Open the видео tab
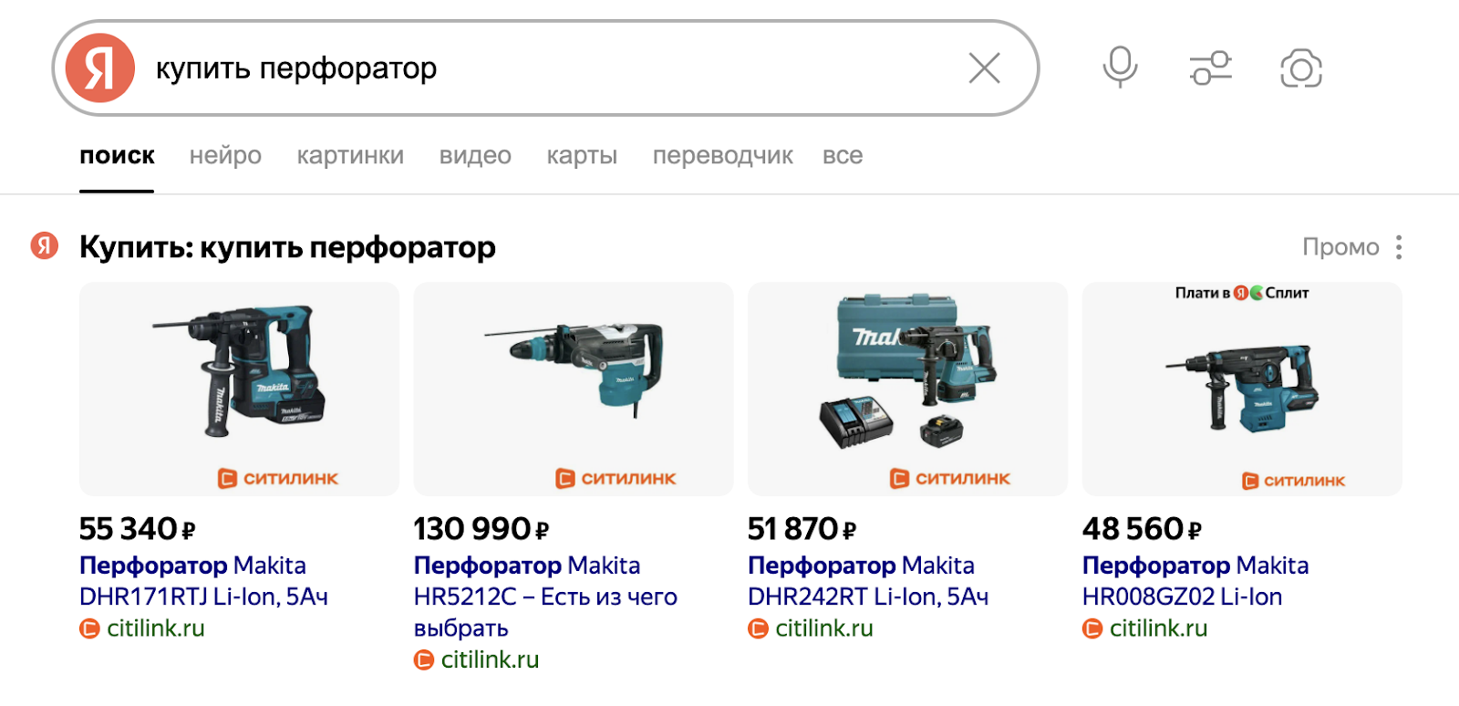Viewport: 1459px width, 706px height. pos(475,156)
